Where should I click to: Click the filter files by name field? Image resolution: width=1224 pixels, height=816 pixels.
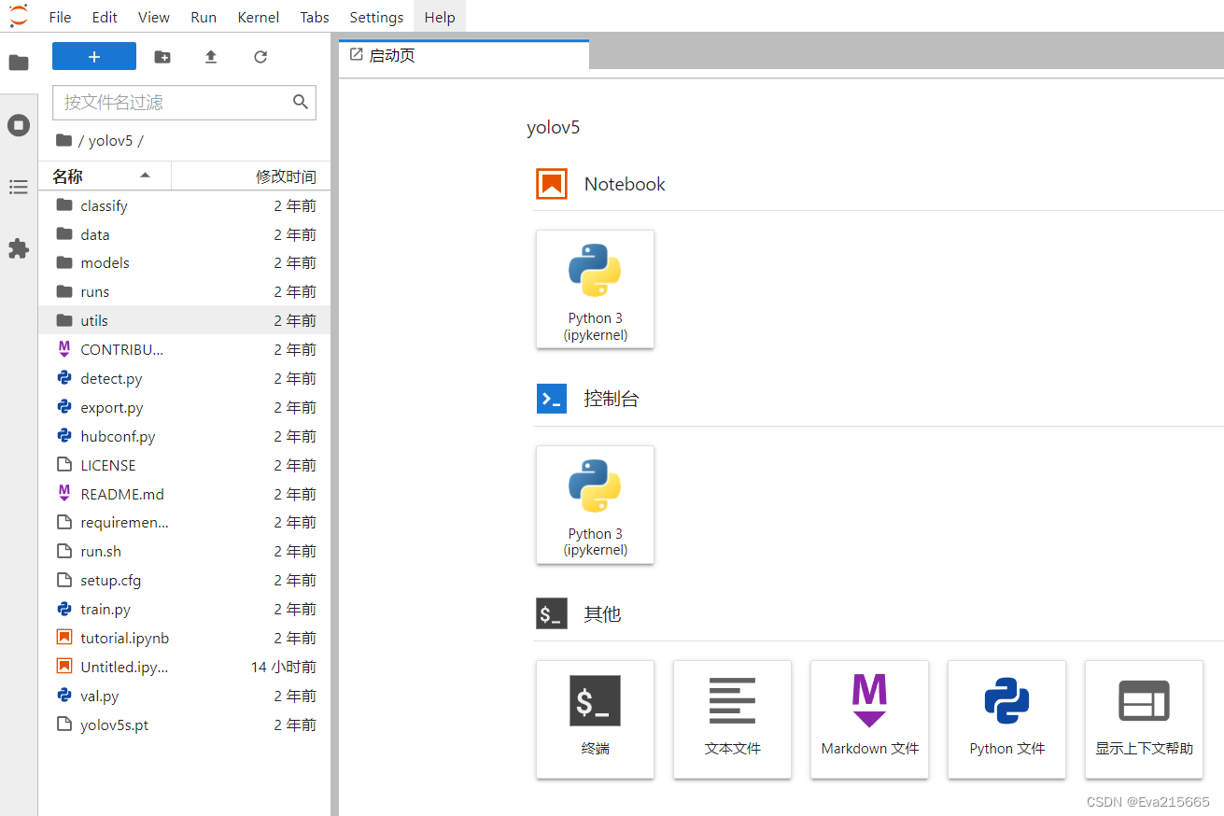pyautogui.click(x=184, y=103)
